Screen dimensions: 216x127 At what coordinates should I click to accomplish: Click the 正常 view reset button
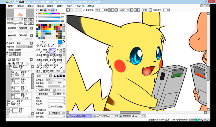coord(145,10)
